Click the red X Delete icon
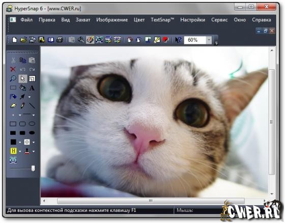This screenshot has height=223, width=285. coord(13,69)
